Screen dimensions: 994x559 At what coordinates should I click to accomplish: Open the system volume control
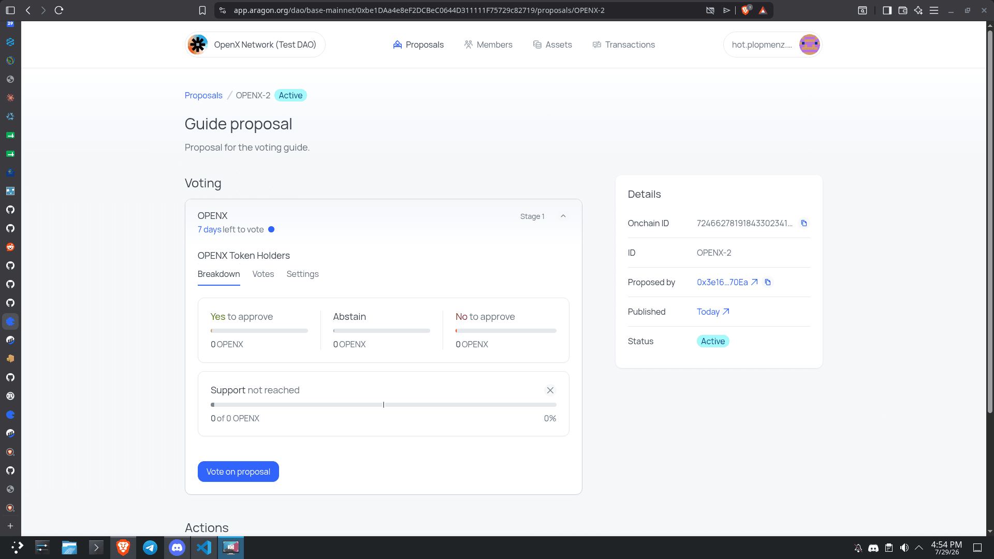(904, 548)
